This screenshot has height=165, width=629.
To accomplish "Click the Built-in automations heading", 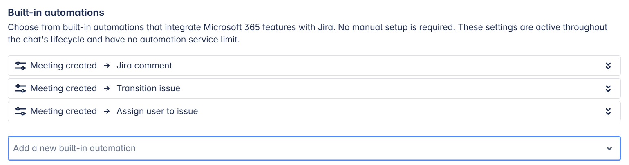I will click(56, 13).
